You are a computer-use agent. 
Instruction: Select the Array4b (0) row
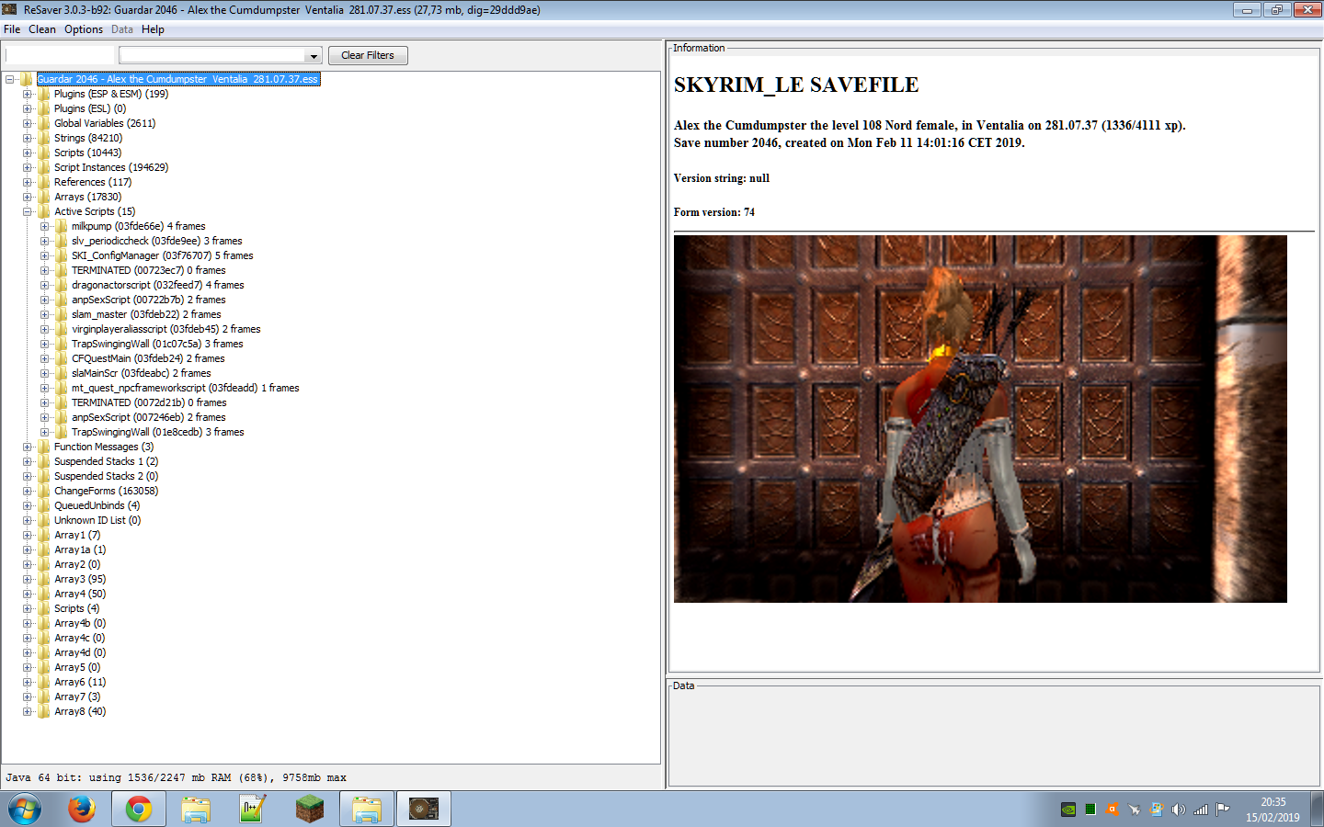80,623
